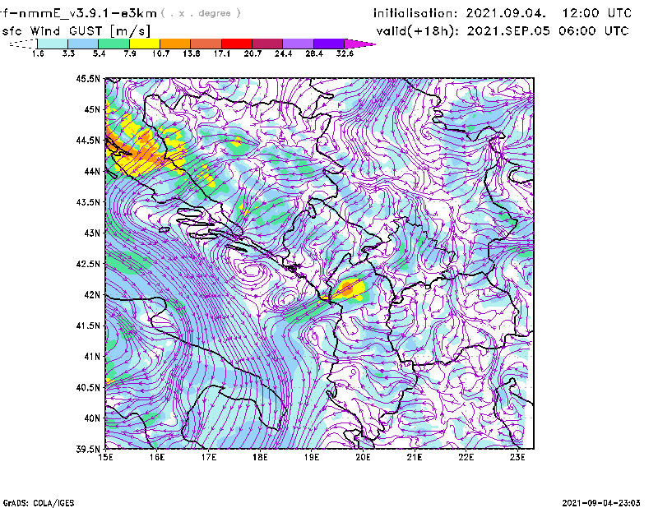Click the legend value 7.9
Viewport: 658px width, 508px height.
point(130,53)
